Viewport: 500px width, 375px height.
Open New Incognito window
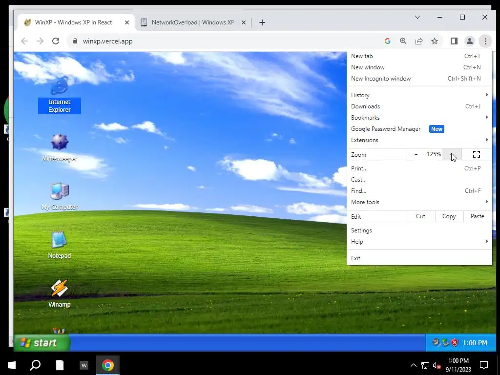[419, 79]
